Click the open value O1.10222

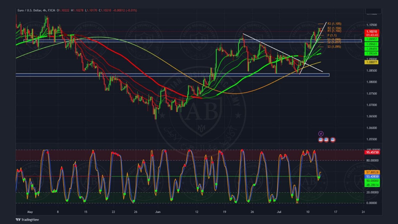tap(63, 10)
